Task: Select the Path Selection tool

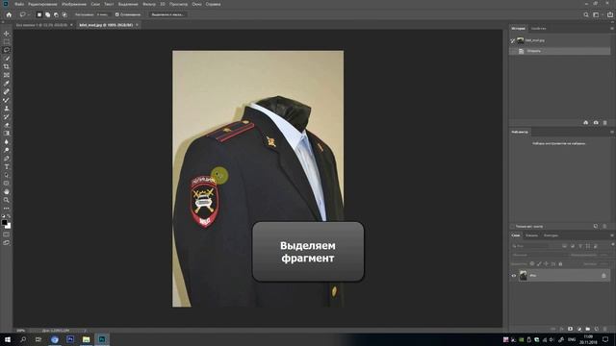Action: click(7, 175)
